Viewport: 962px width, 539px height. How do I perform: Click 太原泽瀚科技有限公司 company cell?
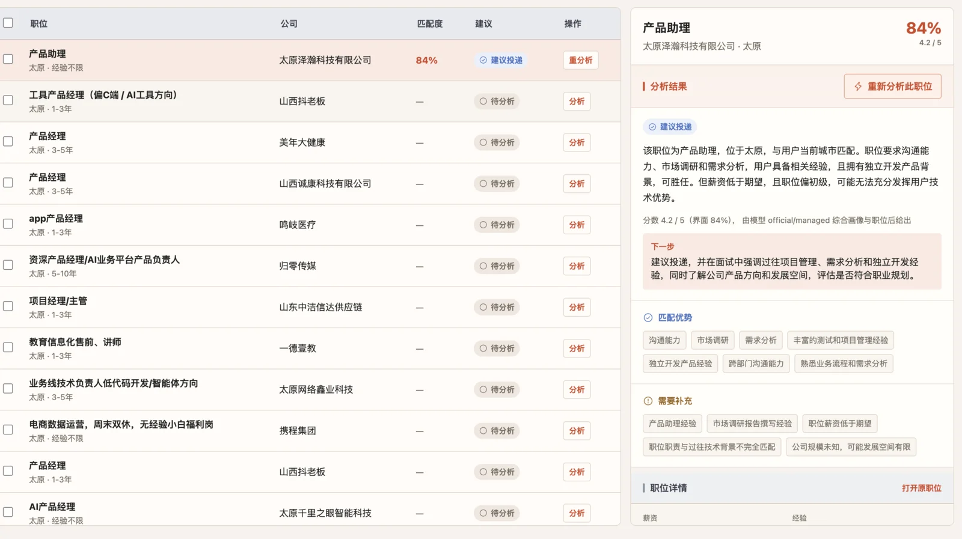(x=325, y=60)
